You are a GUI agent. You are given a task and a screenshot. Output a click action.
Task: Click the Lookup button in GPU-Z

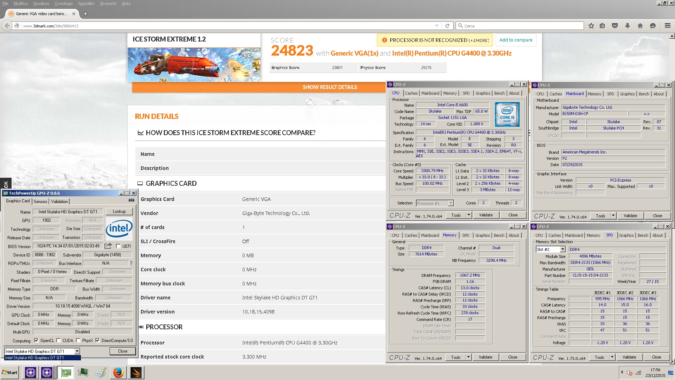(x=119, y=211)
